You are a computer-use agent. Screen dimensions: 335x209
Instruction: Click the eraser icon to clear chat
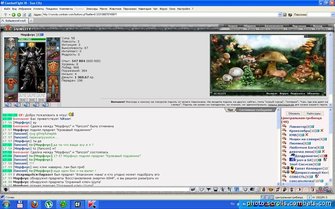[202, 189]
